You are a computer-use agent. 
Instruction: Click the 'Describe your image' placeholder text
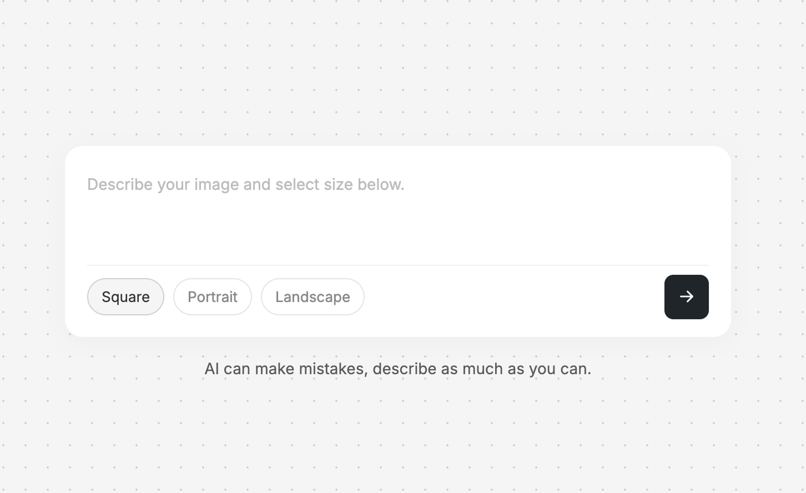click(246, 184)
